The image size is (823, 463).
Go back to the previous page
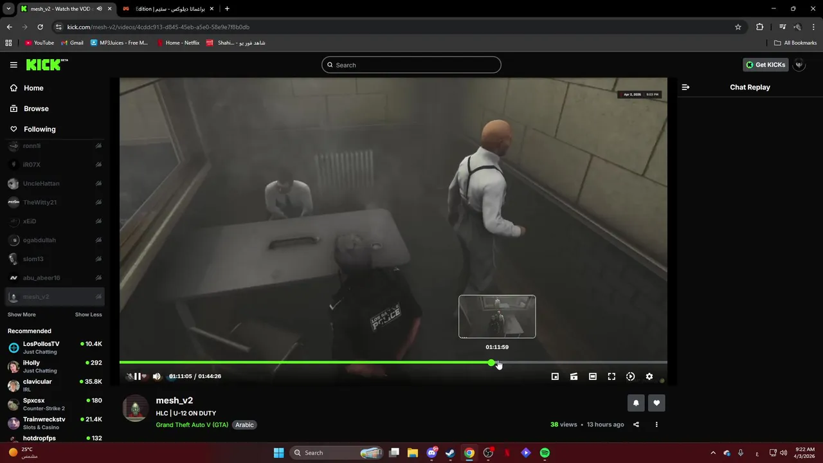(x=9, y=27)
